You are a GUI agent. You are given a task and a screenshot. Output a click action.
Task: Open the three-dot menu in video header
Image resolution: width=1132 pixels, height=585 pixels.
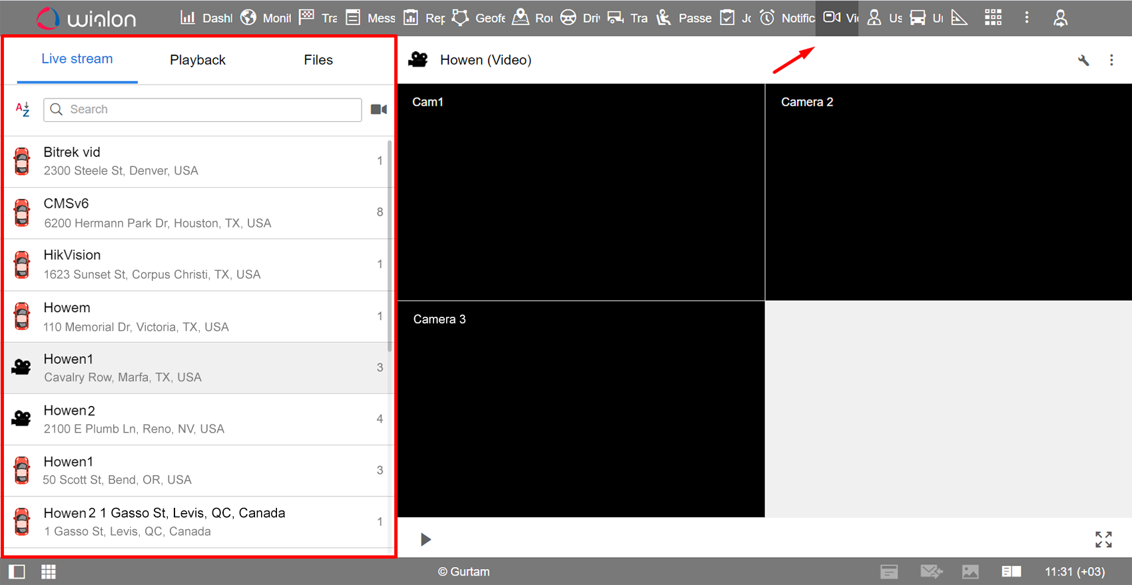pos(1111,61)
